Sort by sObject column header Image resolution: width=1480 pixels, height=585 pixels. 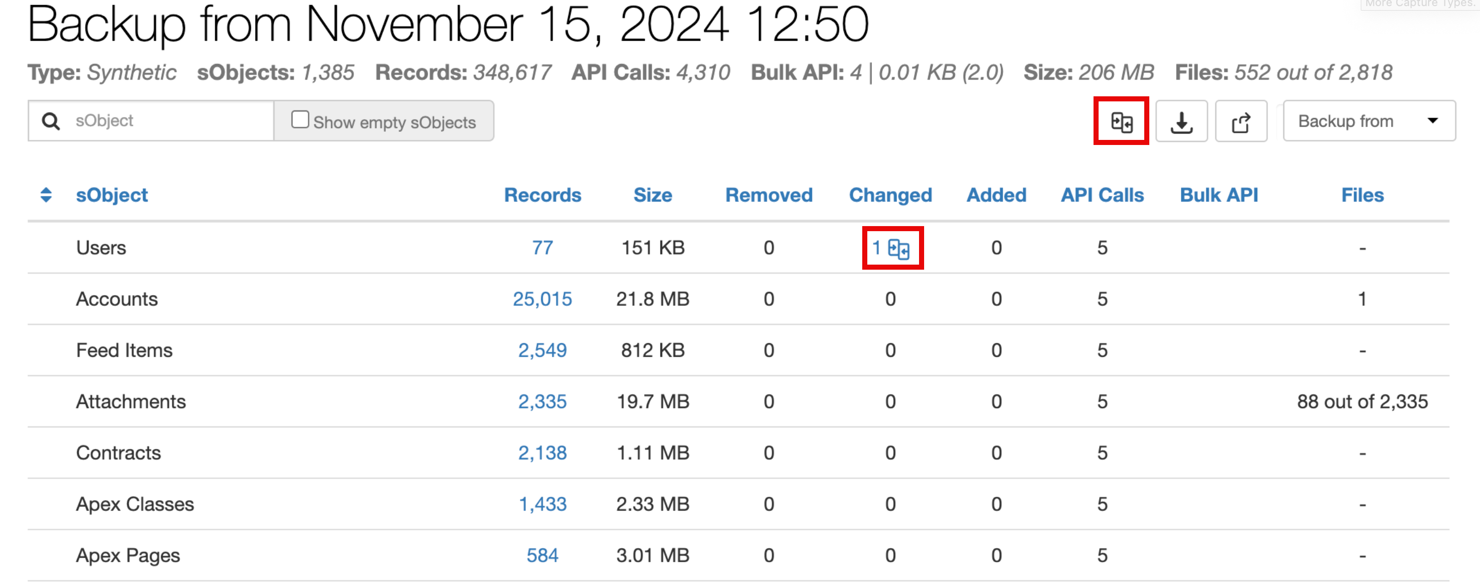(x=112, y=195)
